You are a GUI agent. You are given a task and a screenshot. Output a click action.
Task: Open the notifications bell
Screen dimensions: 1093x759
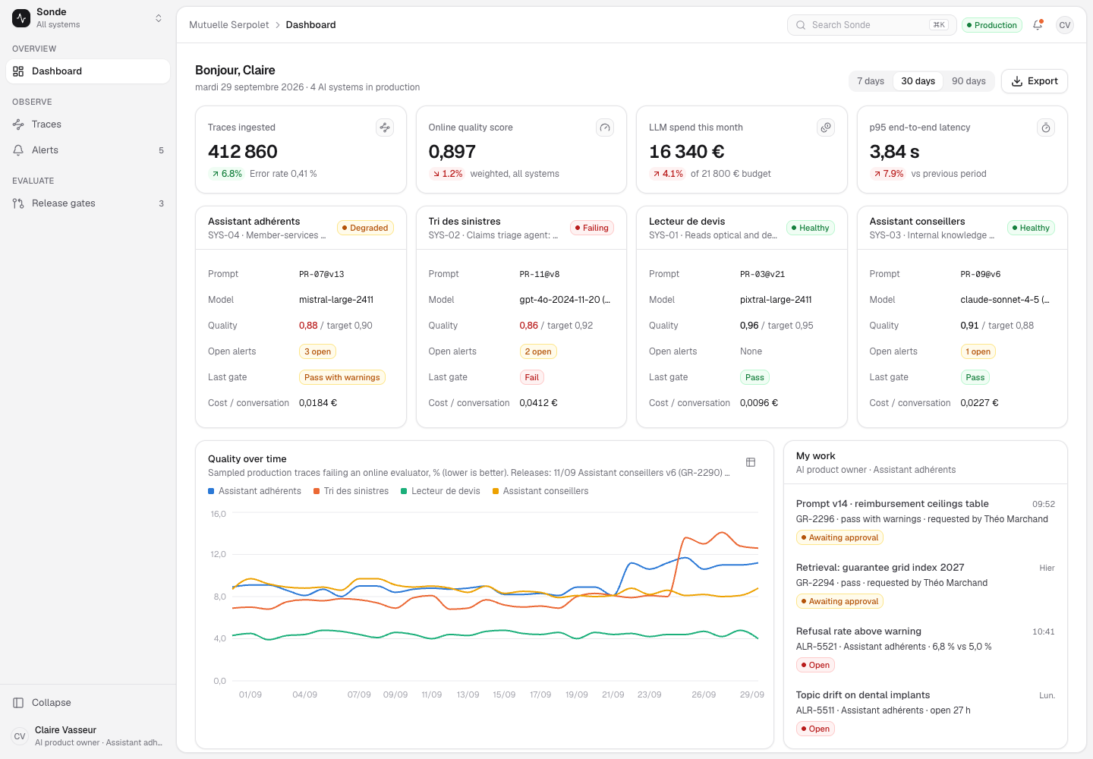click(1038, 25)
